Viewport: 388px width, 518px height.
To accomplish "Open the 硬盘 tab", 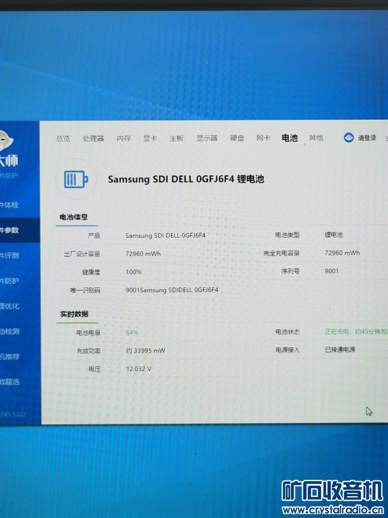I will click(237, 138).
